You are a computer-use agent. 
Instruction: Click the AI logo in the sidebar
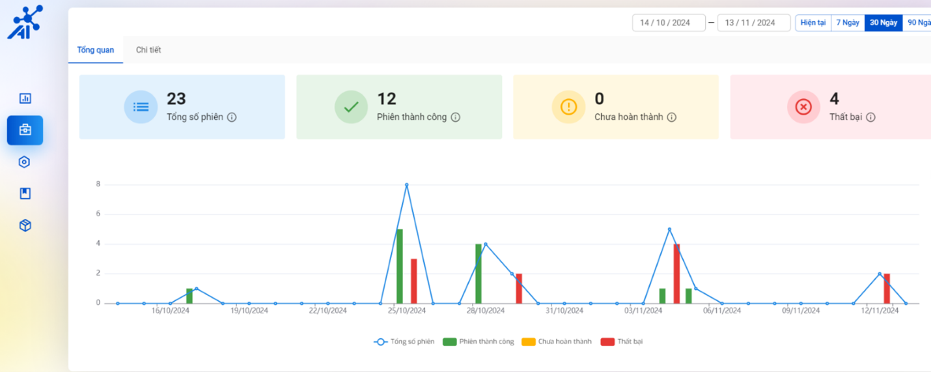(25, 22)
